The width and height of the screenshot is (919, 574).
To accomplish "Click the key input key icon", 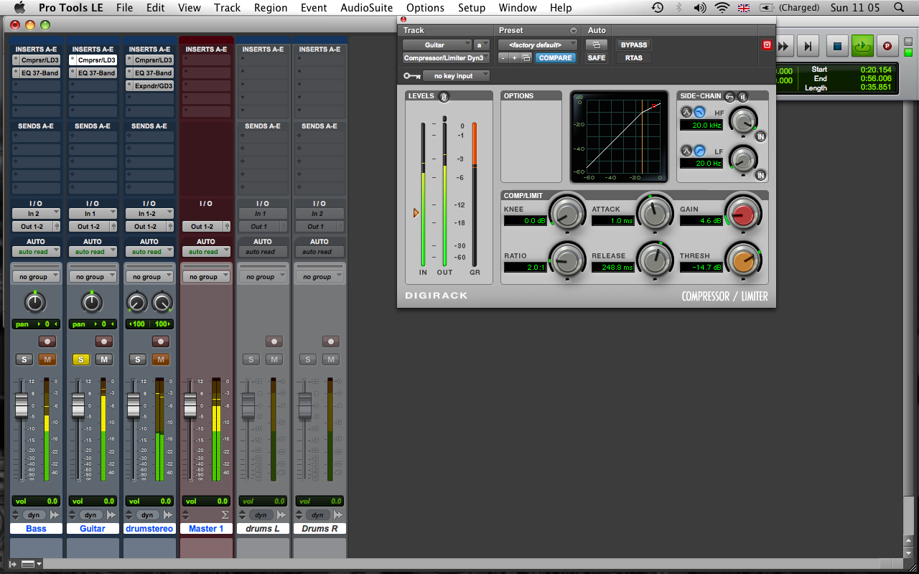I will click(x=412, y=76).
